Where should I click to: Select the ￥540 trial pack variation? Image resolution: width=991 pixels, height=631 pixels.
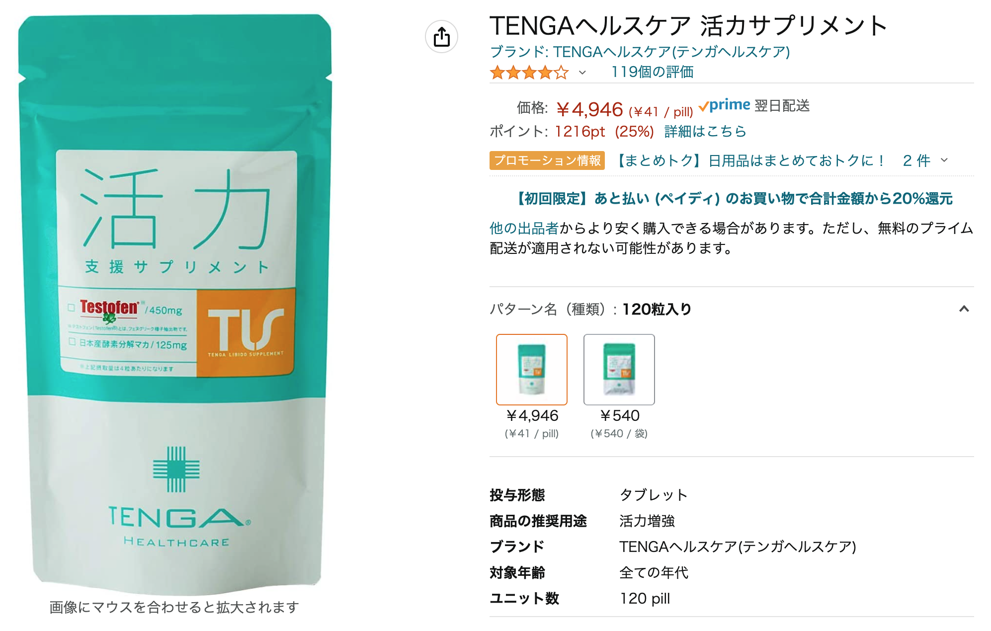pyautogui.click(x=619, y=370)
